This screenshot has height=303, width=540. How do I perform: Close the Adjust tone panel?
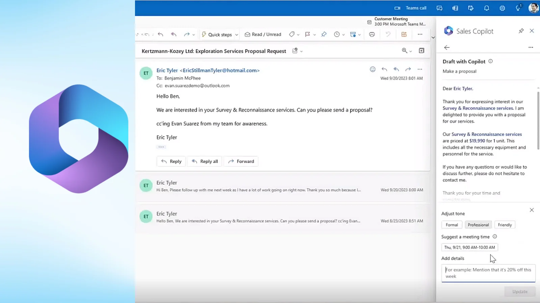532,210
